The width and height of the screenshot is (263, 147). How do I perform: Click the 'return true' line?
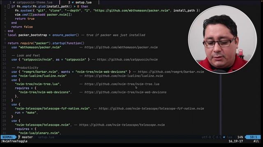point(25,19)
